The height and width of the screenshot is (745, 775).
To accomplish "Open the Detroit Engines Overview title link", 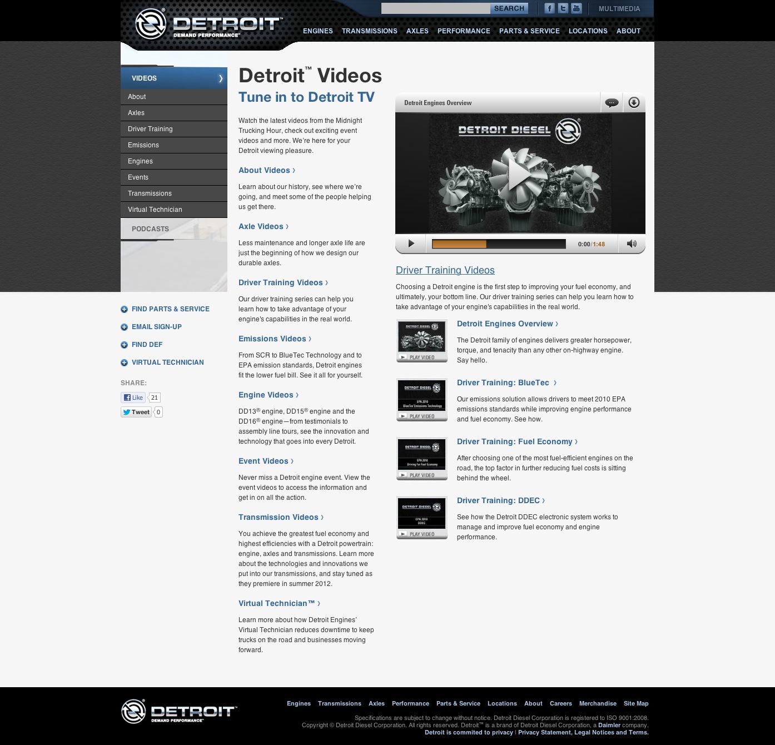I will click(508, 324).
